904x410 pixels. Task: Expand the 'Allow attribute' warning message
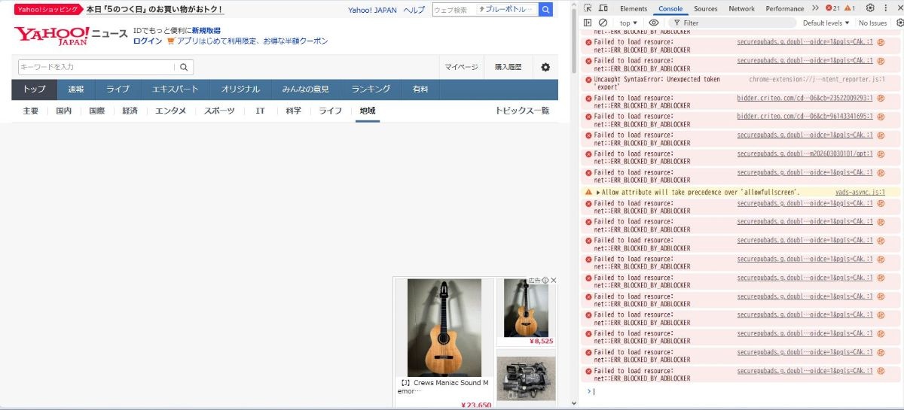tap(598, 193)
